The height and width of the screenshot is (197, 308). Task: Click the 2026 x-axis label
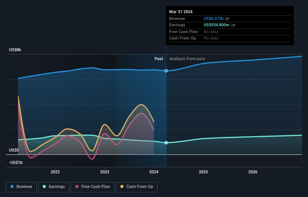pyautogui.click(x=253, y=172)
